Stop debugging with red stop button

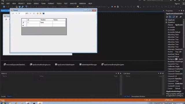click(115, 7)
